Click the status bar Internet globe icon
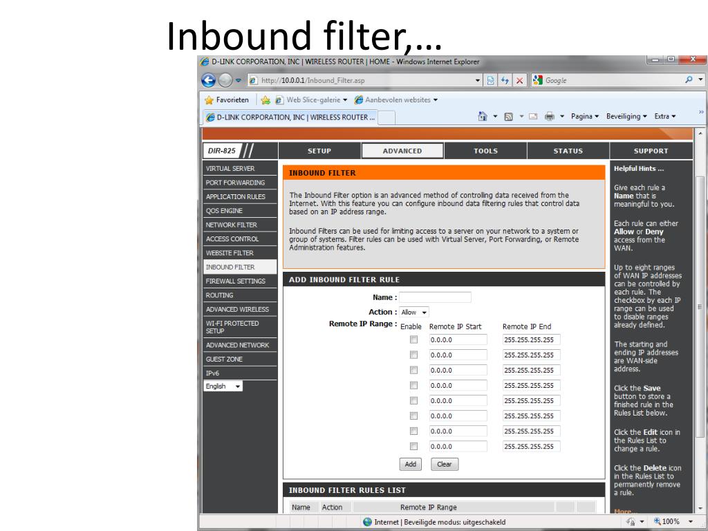This screenshot has width=708, height=531. click(x=368, y=522)
